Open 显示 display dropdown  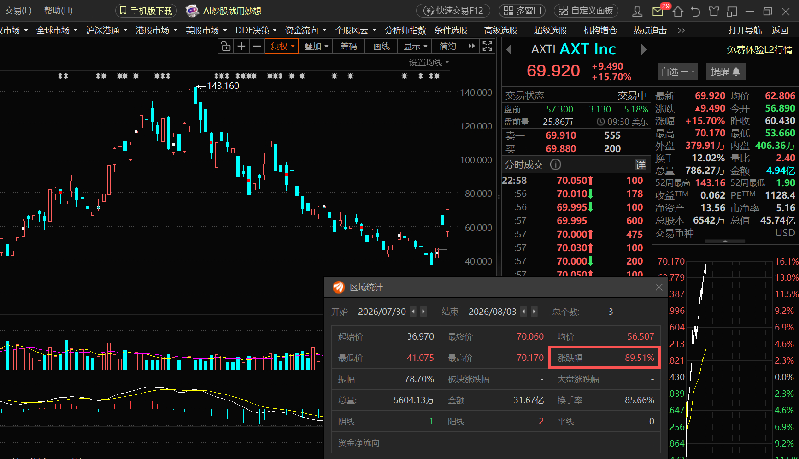coord(415,46)
